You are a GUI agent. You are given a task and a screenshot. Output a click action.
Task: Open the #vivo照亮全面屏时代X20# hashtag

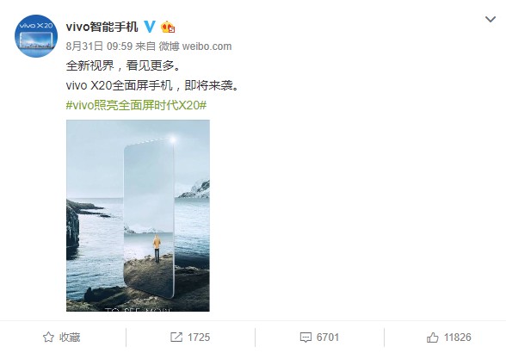136,105
